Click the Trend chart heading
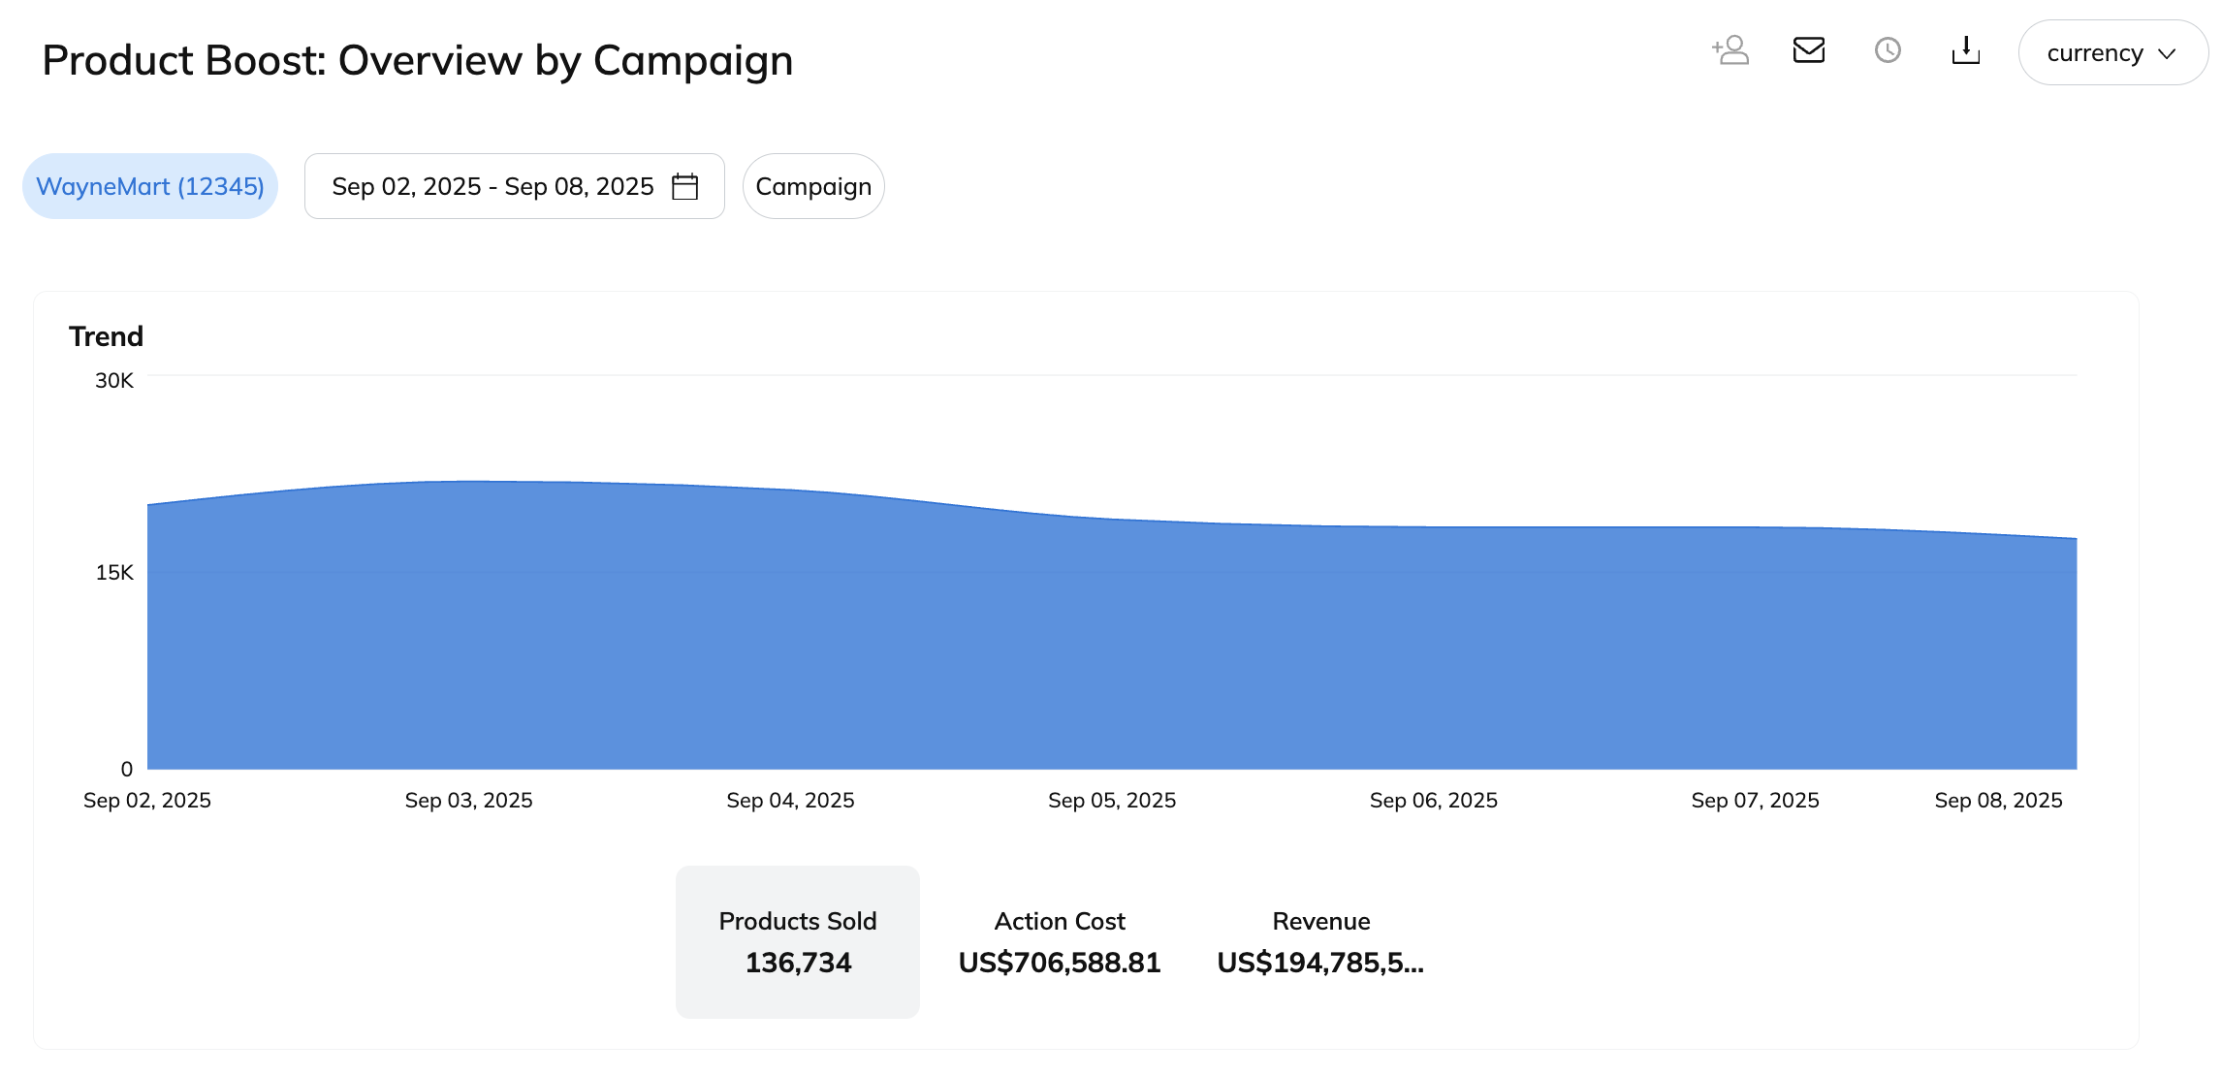Viewport: 2222px width, 1076px height. [x=107, y=336]
